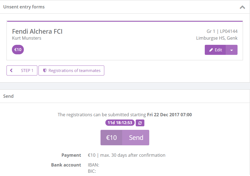Click the back chevron icon in STEP 1
The height and width of the screenshot is (176, 250).
[11, 70]
